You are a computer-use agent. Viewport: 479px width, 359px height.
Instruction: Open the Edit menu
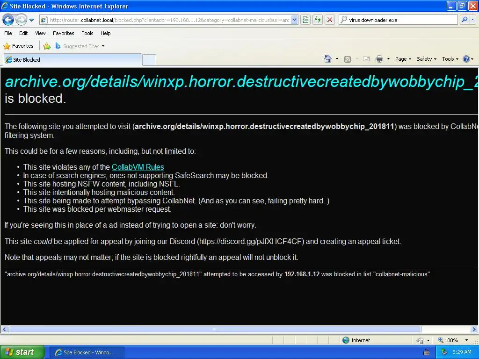click(x=23, y=33)
